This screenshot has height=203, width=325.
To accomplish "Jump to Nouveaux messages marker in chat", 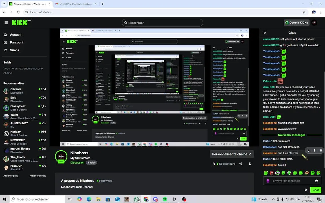I will pyautogui.click(x=291, y=135).
